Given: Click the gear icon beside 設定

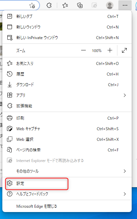Looking at the screenshot, I should click(x=10, y=183).
